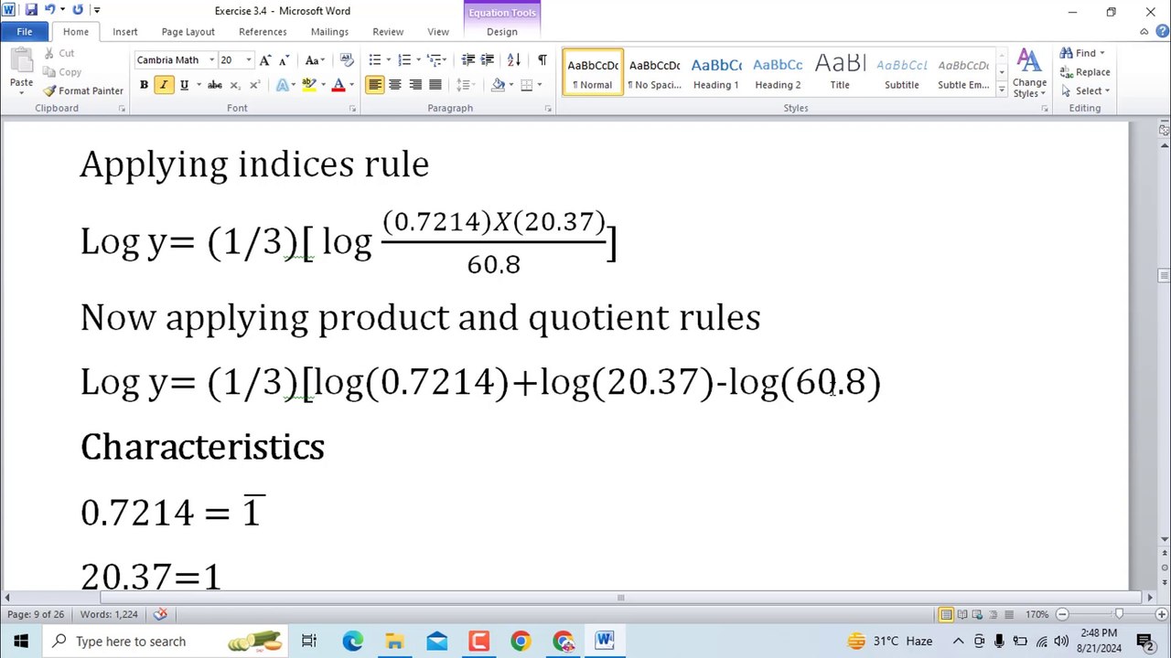Open the font name dropdown Cambria Math
The image size is (1171, 658).
click(211, 60)
